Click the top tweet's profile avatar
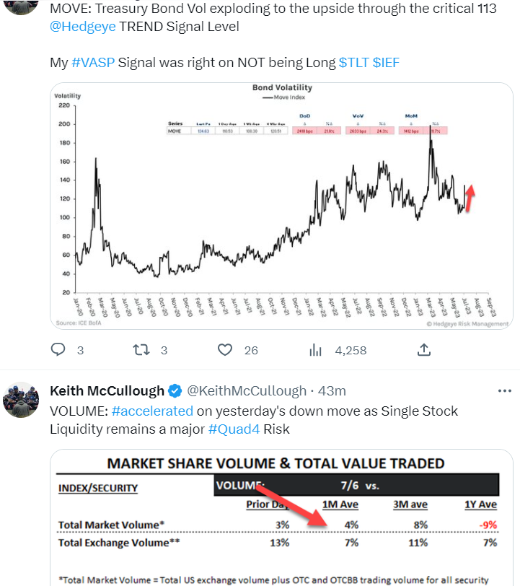Screen dimensions: 520x586 tap(22, 8)
